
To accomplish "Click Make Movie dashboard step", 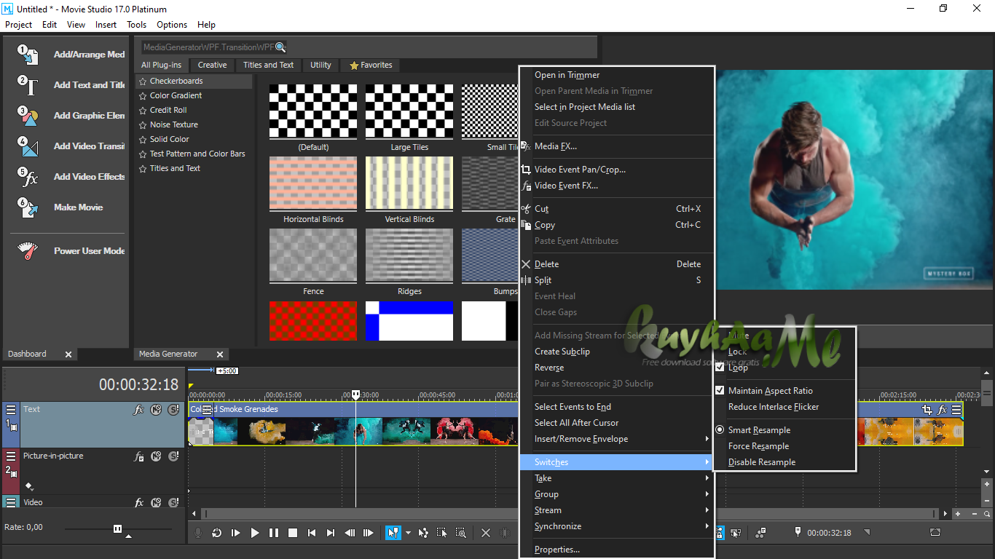I will 60,207.
